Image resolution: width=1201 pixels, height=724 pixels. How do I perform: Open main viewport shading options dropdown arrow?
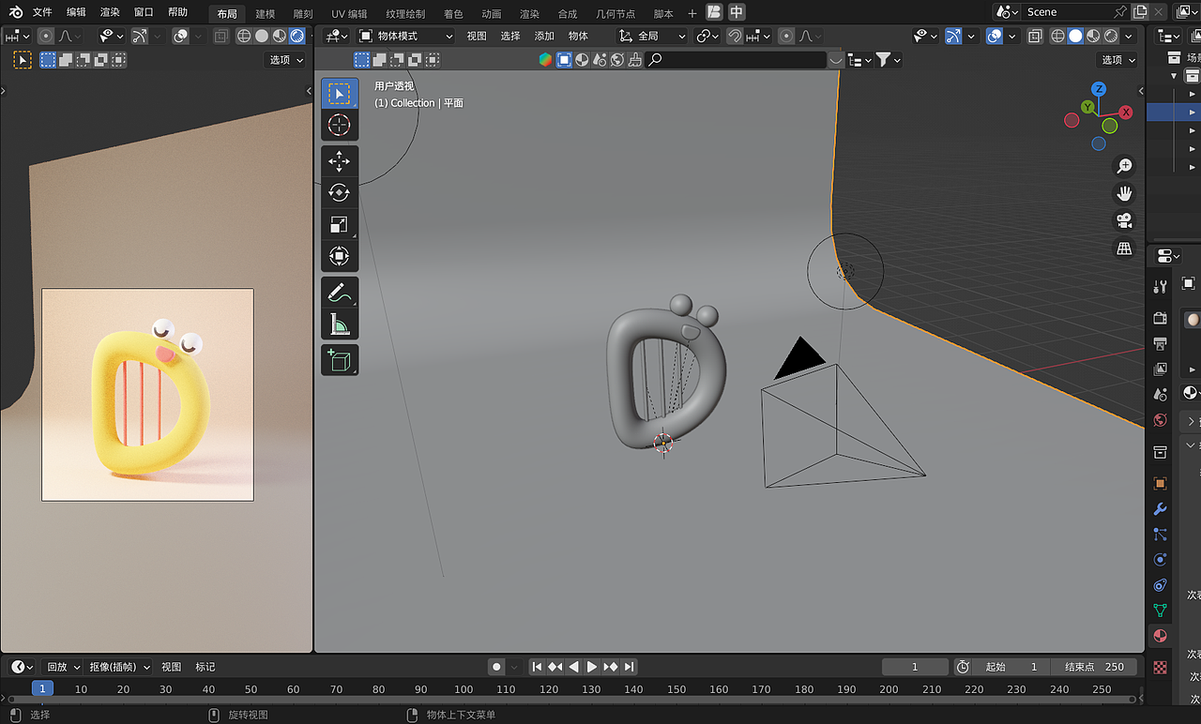(x=1129, y=36)
